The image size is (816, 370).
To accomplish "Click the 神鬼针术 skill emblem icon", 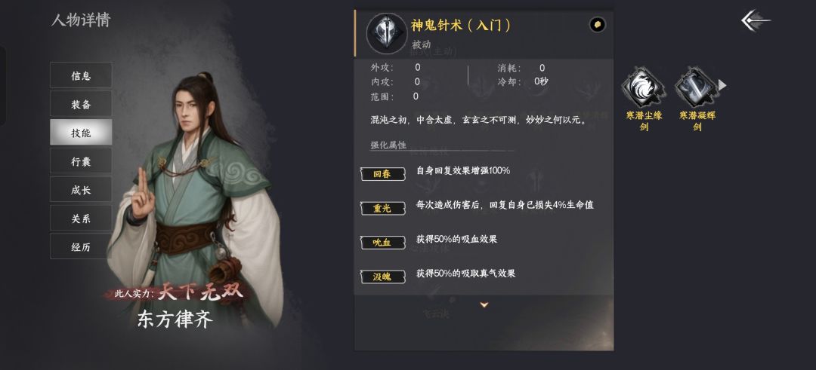I will [385, 32].
